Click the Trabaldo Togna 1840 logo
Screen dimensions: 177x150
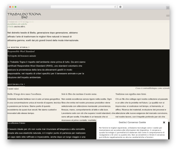pyautogui.click(x=24, y=16)
